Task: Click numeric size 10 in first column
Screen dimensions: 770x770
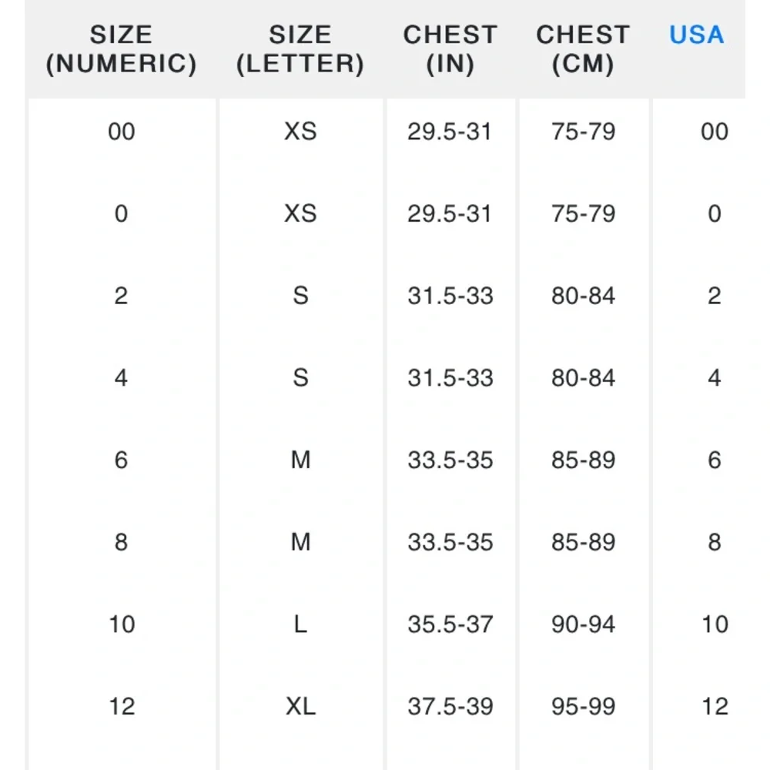Action: click(122, 624)
